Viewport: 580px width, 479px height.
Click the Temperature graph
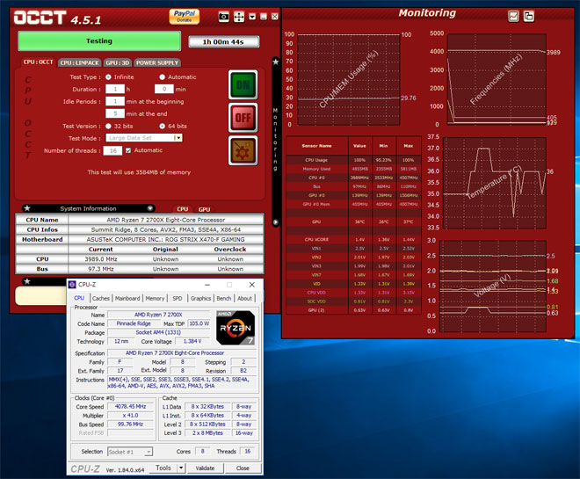(x=495, y=183)
